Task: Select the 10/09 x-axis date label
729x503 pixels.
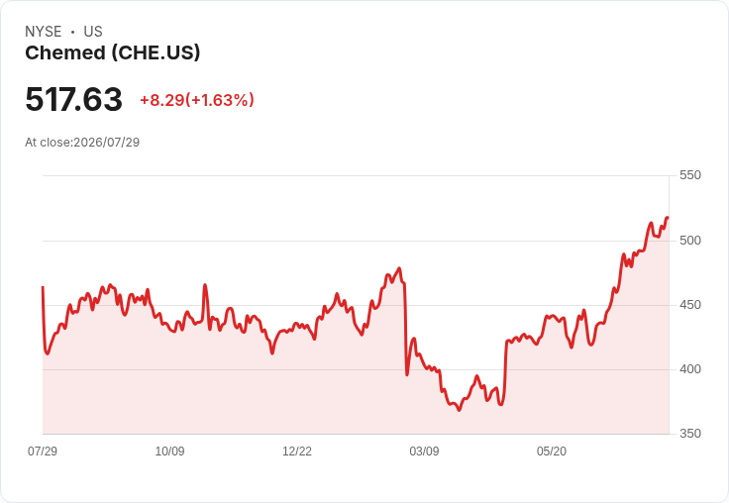Action: tap(169, 451)
